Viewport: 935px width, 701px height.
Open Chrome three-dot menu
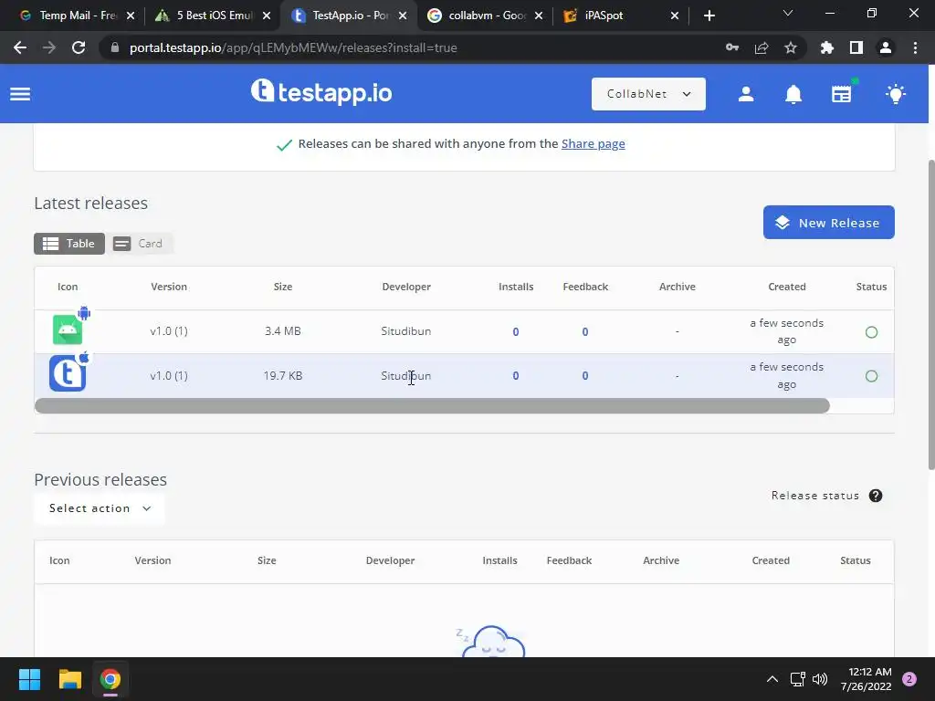pyautogui.click(x=915, y=47)
